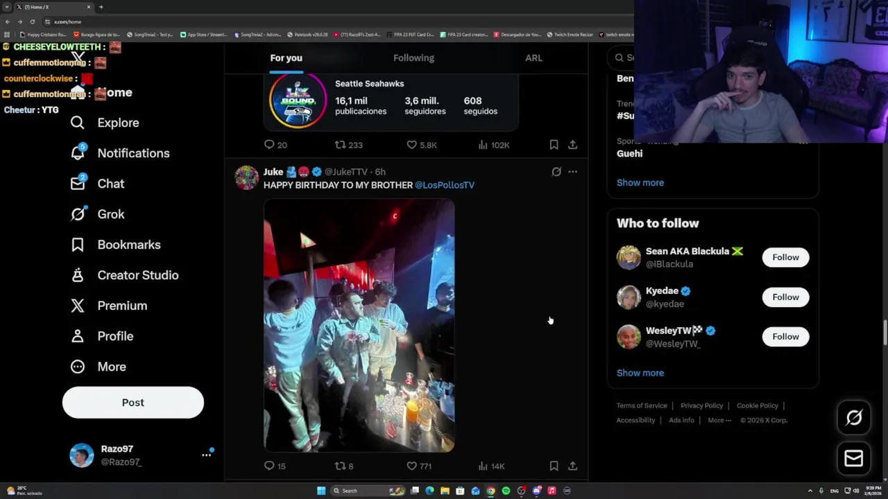888x499 pixels.
Task: Open the Notifications bell
Action: (119, 153)
